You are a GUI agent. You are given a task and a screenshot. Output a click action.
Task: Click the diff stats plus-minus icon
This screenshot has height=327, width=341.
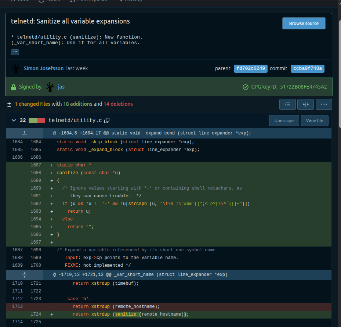pyautogui.click(x=9, y=104)
